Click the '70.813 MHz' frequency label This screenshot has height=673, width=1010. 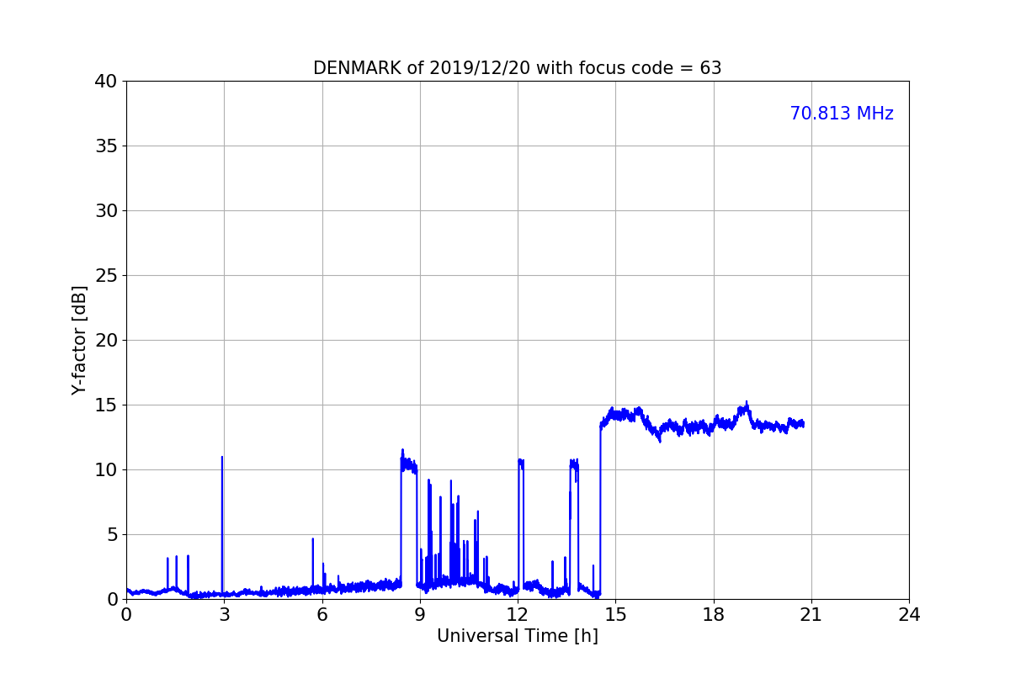click(842, 114)
